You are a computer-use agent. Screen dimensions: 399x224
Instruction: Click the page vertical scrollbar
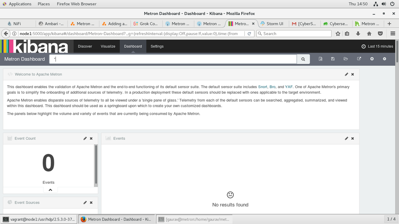(397, 51)
